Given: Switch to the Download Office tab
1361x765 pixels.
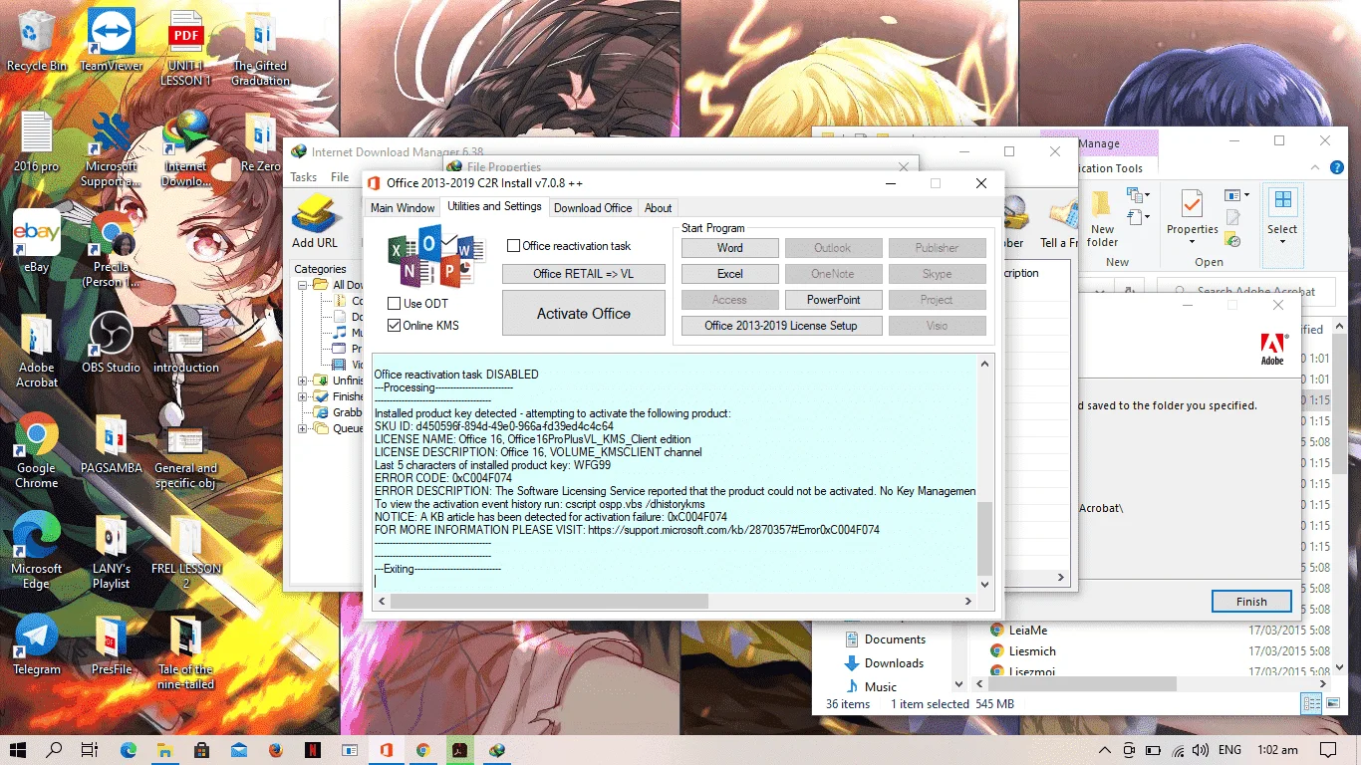Looking at the screenshot, I should pos(593,208).
